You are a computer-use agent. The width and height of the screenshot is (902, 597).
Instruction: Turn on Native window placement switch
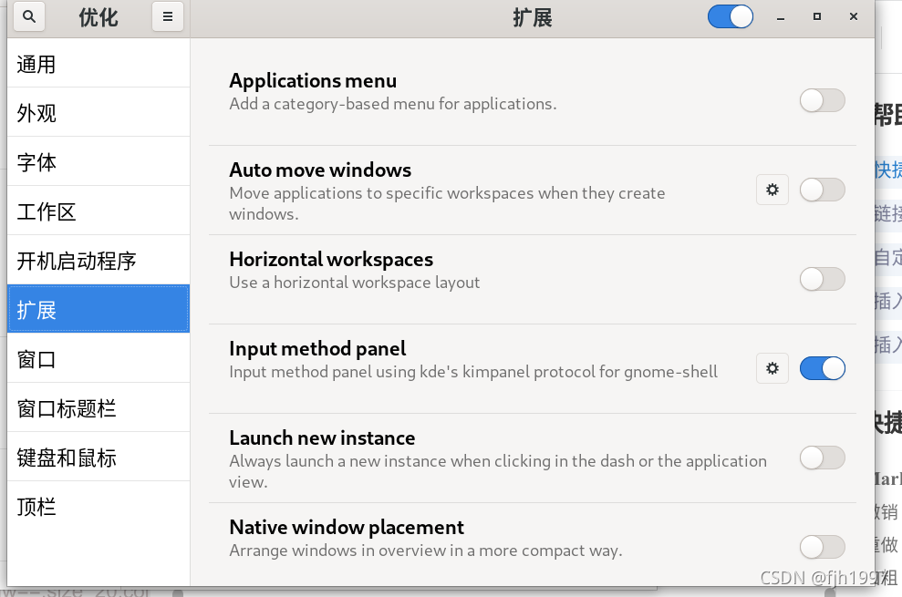coord(822,547)
